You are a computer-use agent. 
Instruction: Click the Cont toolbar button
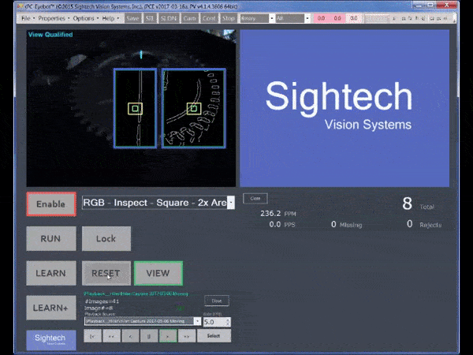(209, 18)
